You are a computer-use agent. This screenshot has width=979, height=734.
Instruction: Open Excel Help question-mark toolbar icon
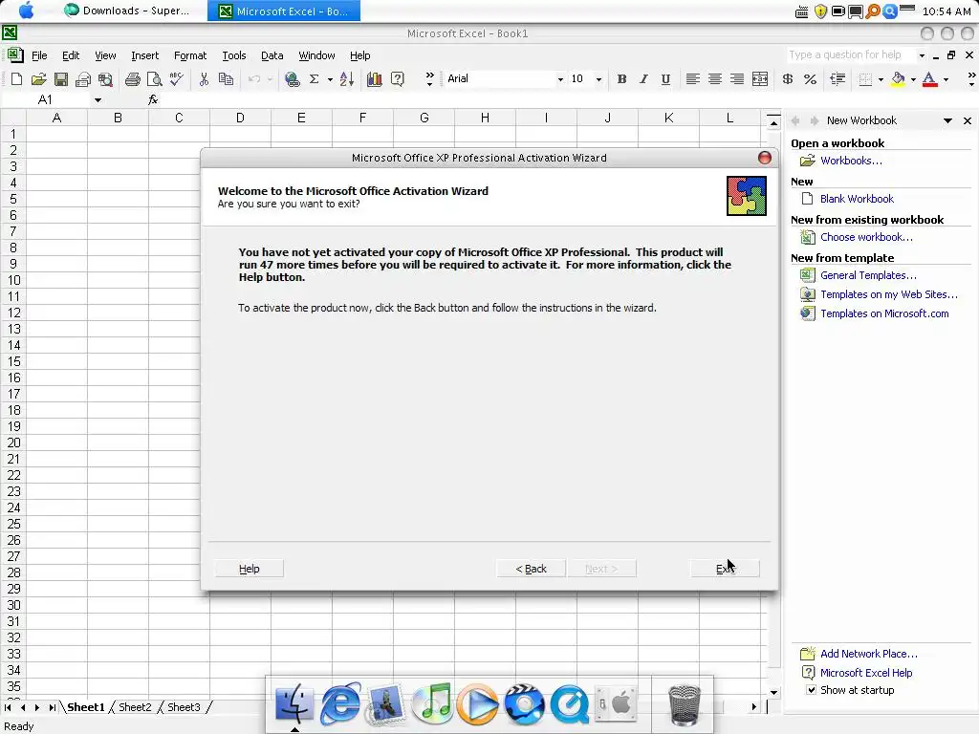click(x=397, y=79)
